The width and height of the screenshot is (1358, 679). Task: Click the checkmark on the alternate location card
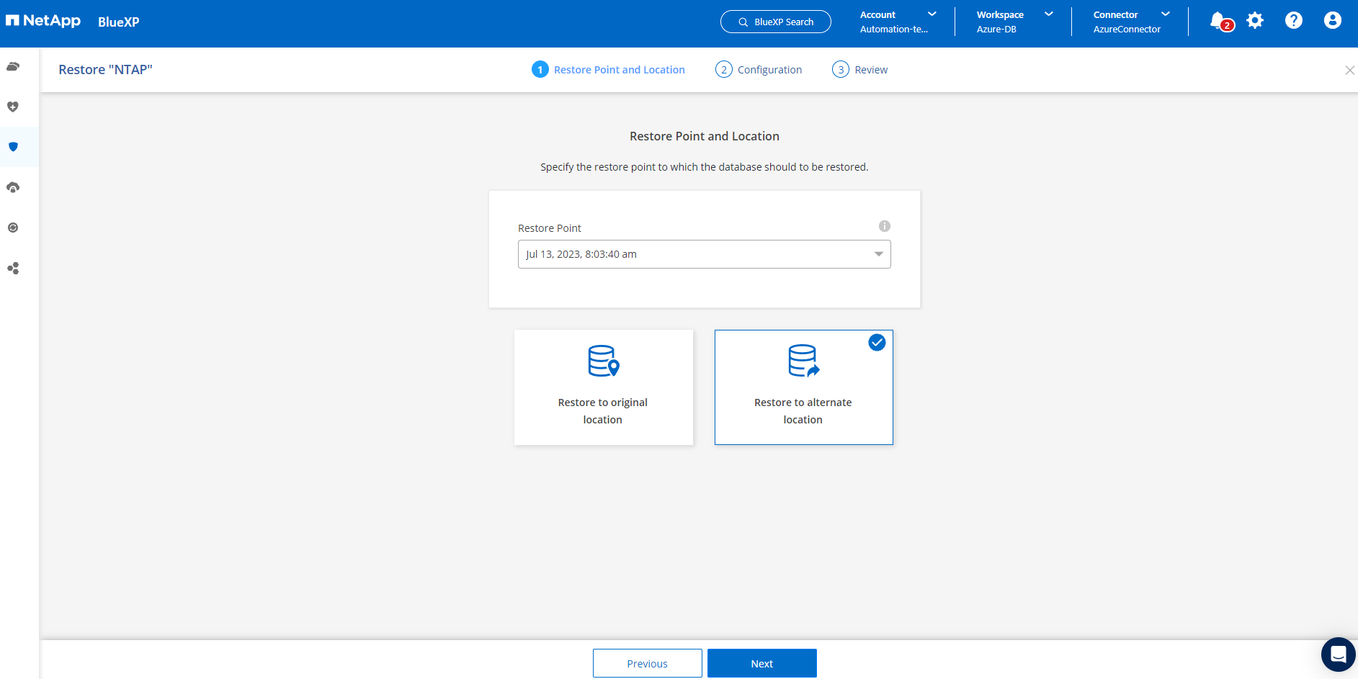click(x=876, y=343)
